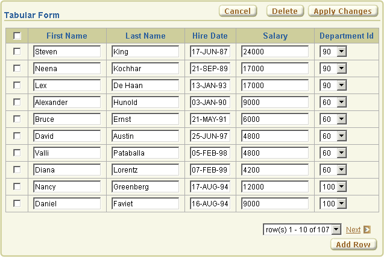This screenshot has height=257, width=384.
Task: Click the Last Name field containing Greenberg
Action: coord(145,186)
